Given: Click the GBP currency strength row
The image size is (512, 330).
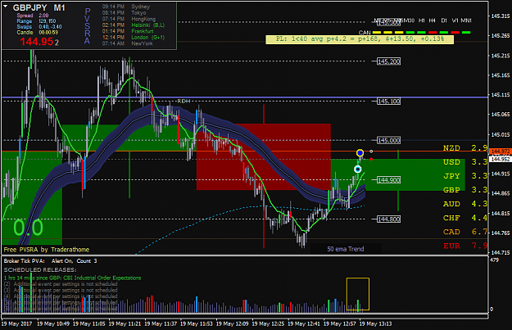Looking at the screenshot, I should pyautogui.click(x=465, y=190).
